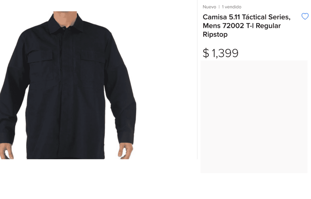The image size is (311, 199).
Task: Click the shirt's collar in the photo
Action: pyautogui.click(x=66, y=25)
